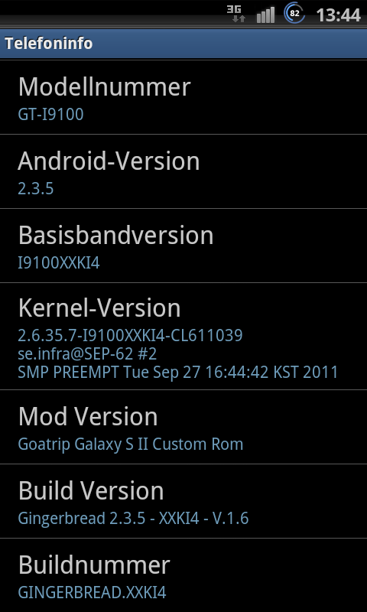Tap the kernel string 2.6.35.7-I9100XXKI4-CL611039
Image resolution: width=367 pixels, height=612 pixels.
130,335
